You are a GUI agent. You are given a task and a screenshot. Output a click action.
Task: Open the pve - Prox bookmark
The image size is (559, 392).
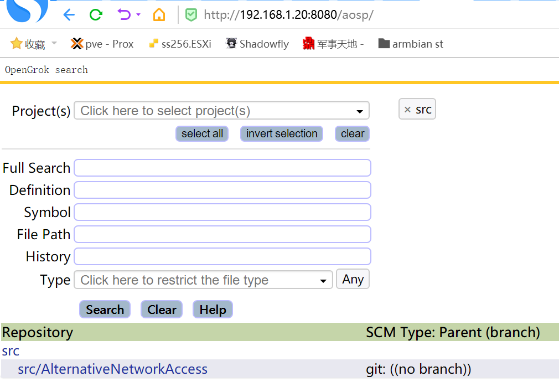tap(102, 44)
